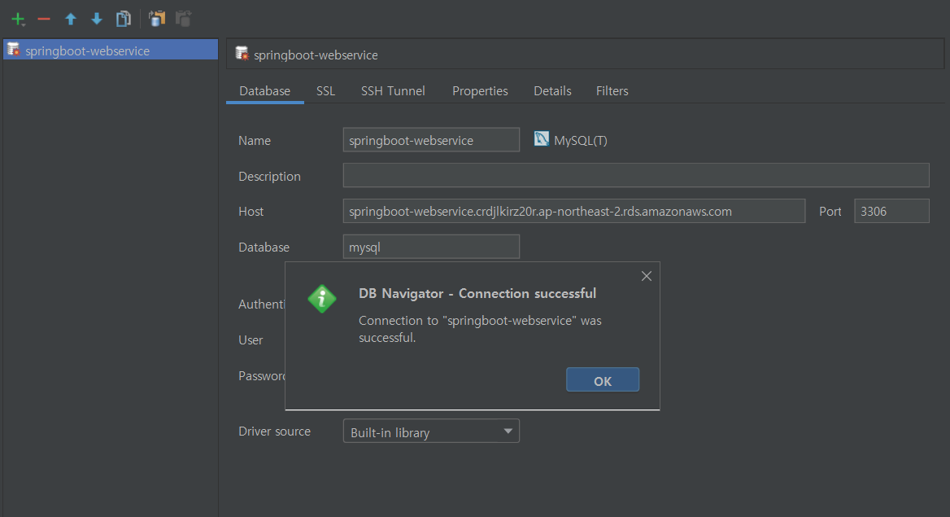Remove the selected connection with the minus icon
This screenshot has width=950, height=517.
[x=44, y=20]
